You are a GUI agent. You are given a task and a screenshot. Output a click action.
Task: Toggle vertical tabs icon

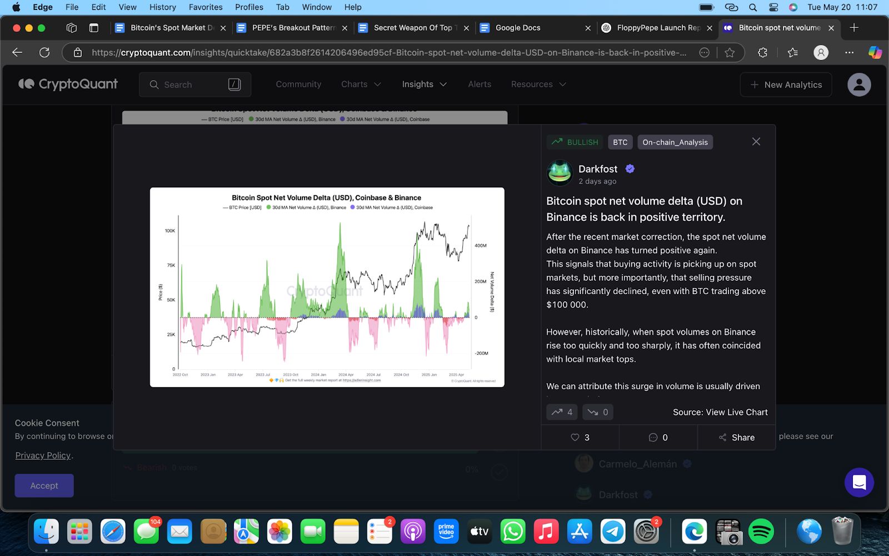pos(94,28)
